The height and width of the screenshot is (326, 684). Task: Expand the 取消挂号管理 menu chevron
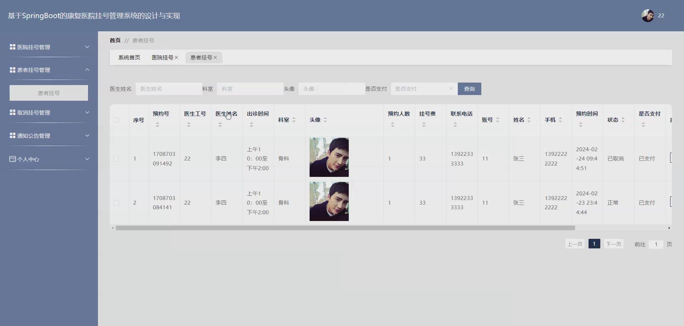87,112
